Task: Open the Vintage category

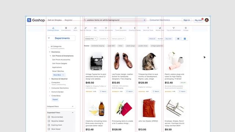Action: [186, 29]
